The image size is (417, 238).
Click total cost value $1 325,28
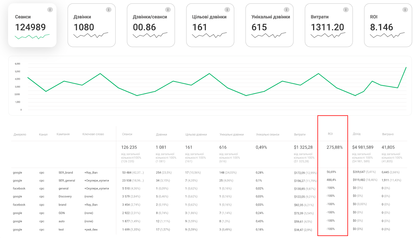303,147
